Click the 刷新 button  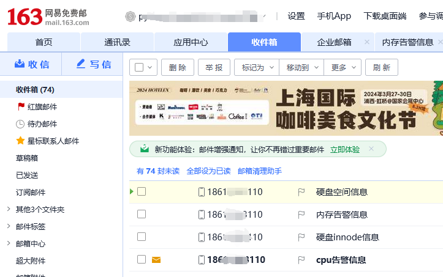tap(382, 67)
